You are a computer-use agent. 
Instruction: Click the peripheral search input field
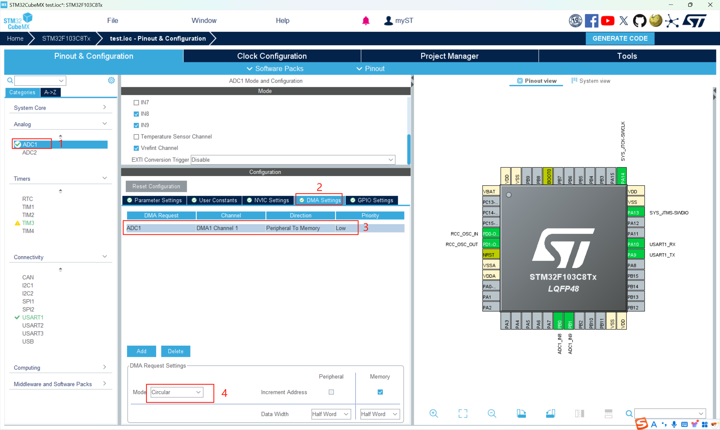(40, 80)
